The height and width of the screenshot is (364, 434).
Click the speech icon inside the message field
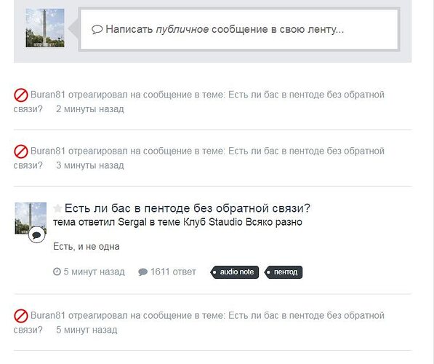point(97,29)
